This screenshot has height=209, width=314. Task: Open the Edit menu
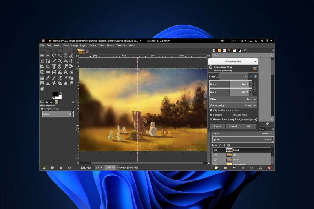pyautogui.click(x=49, y=45)
